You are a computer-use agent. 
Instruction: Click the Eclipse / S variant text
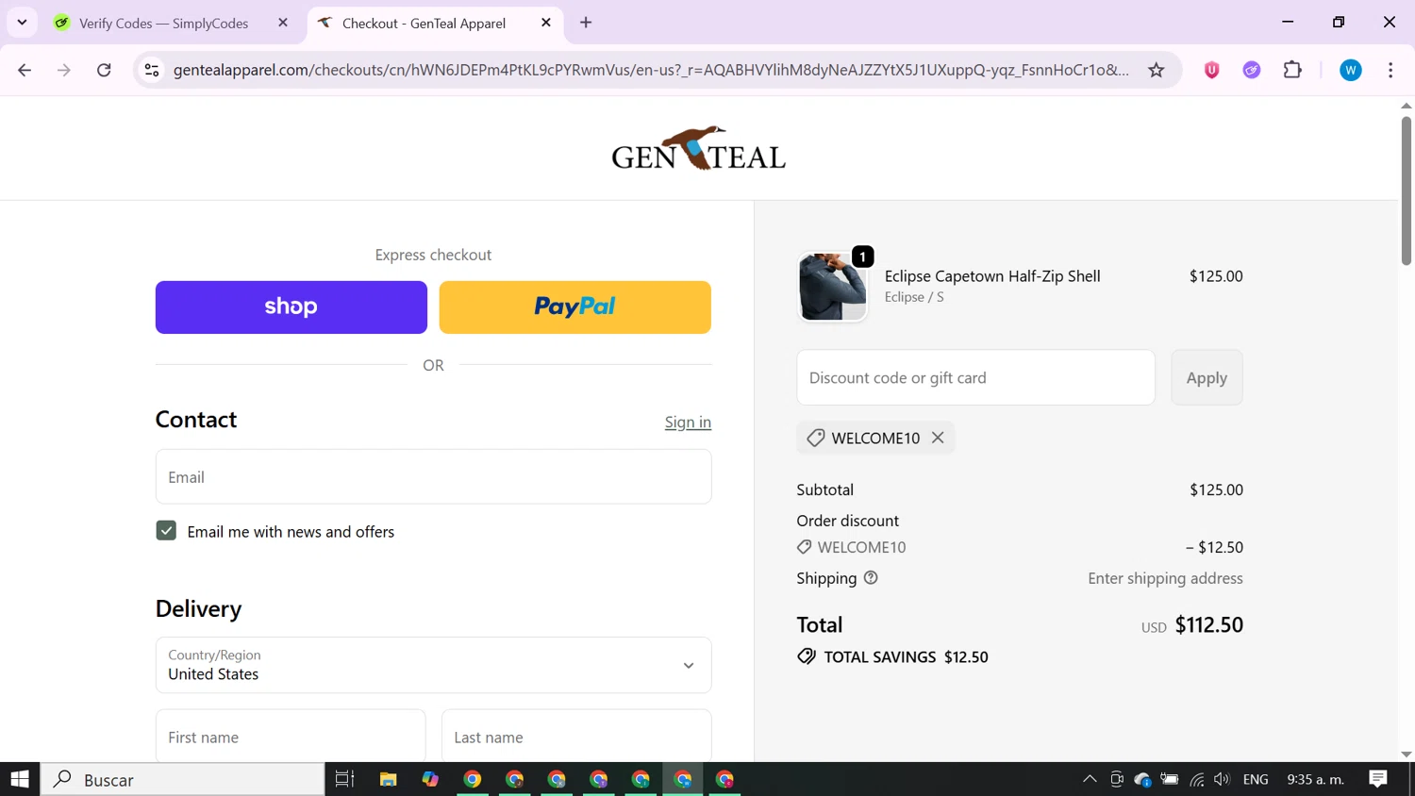[x=914, y=297]
